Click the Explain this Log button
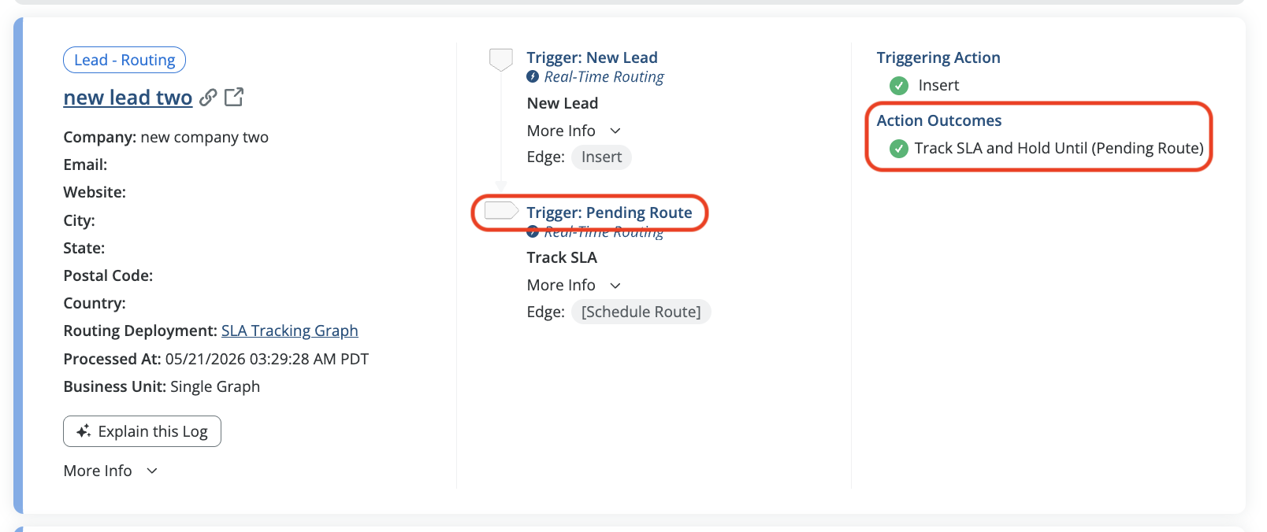Viewport: 1267px width, 532px height. click(142, 431)
